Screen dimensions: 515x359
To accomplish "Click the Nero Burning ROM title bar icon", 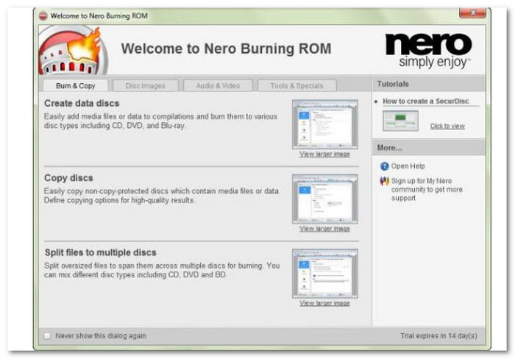I will 43,15.
